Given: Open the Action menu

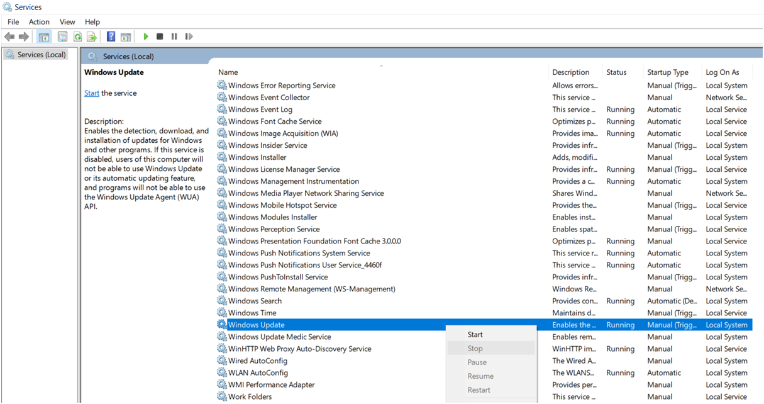Looking at the screenshot, I should (x=39, y=22).
